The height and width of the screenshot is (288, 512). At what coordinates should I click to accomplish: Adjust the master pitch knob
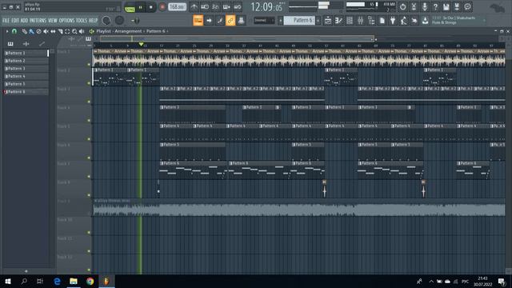(x=119, y=21)
